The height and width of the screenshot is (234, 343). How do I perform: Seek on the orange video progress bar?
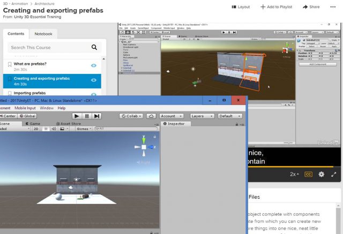pyautogui.click(x=290, y=167)
